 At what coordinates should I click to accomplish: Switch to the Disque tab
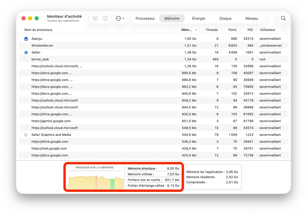(x=225, y=18)
